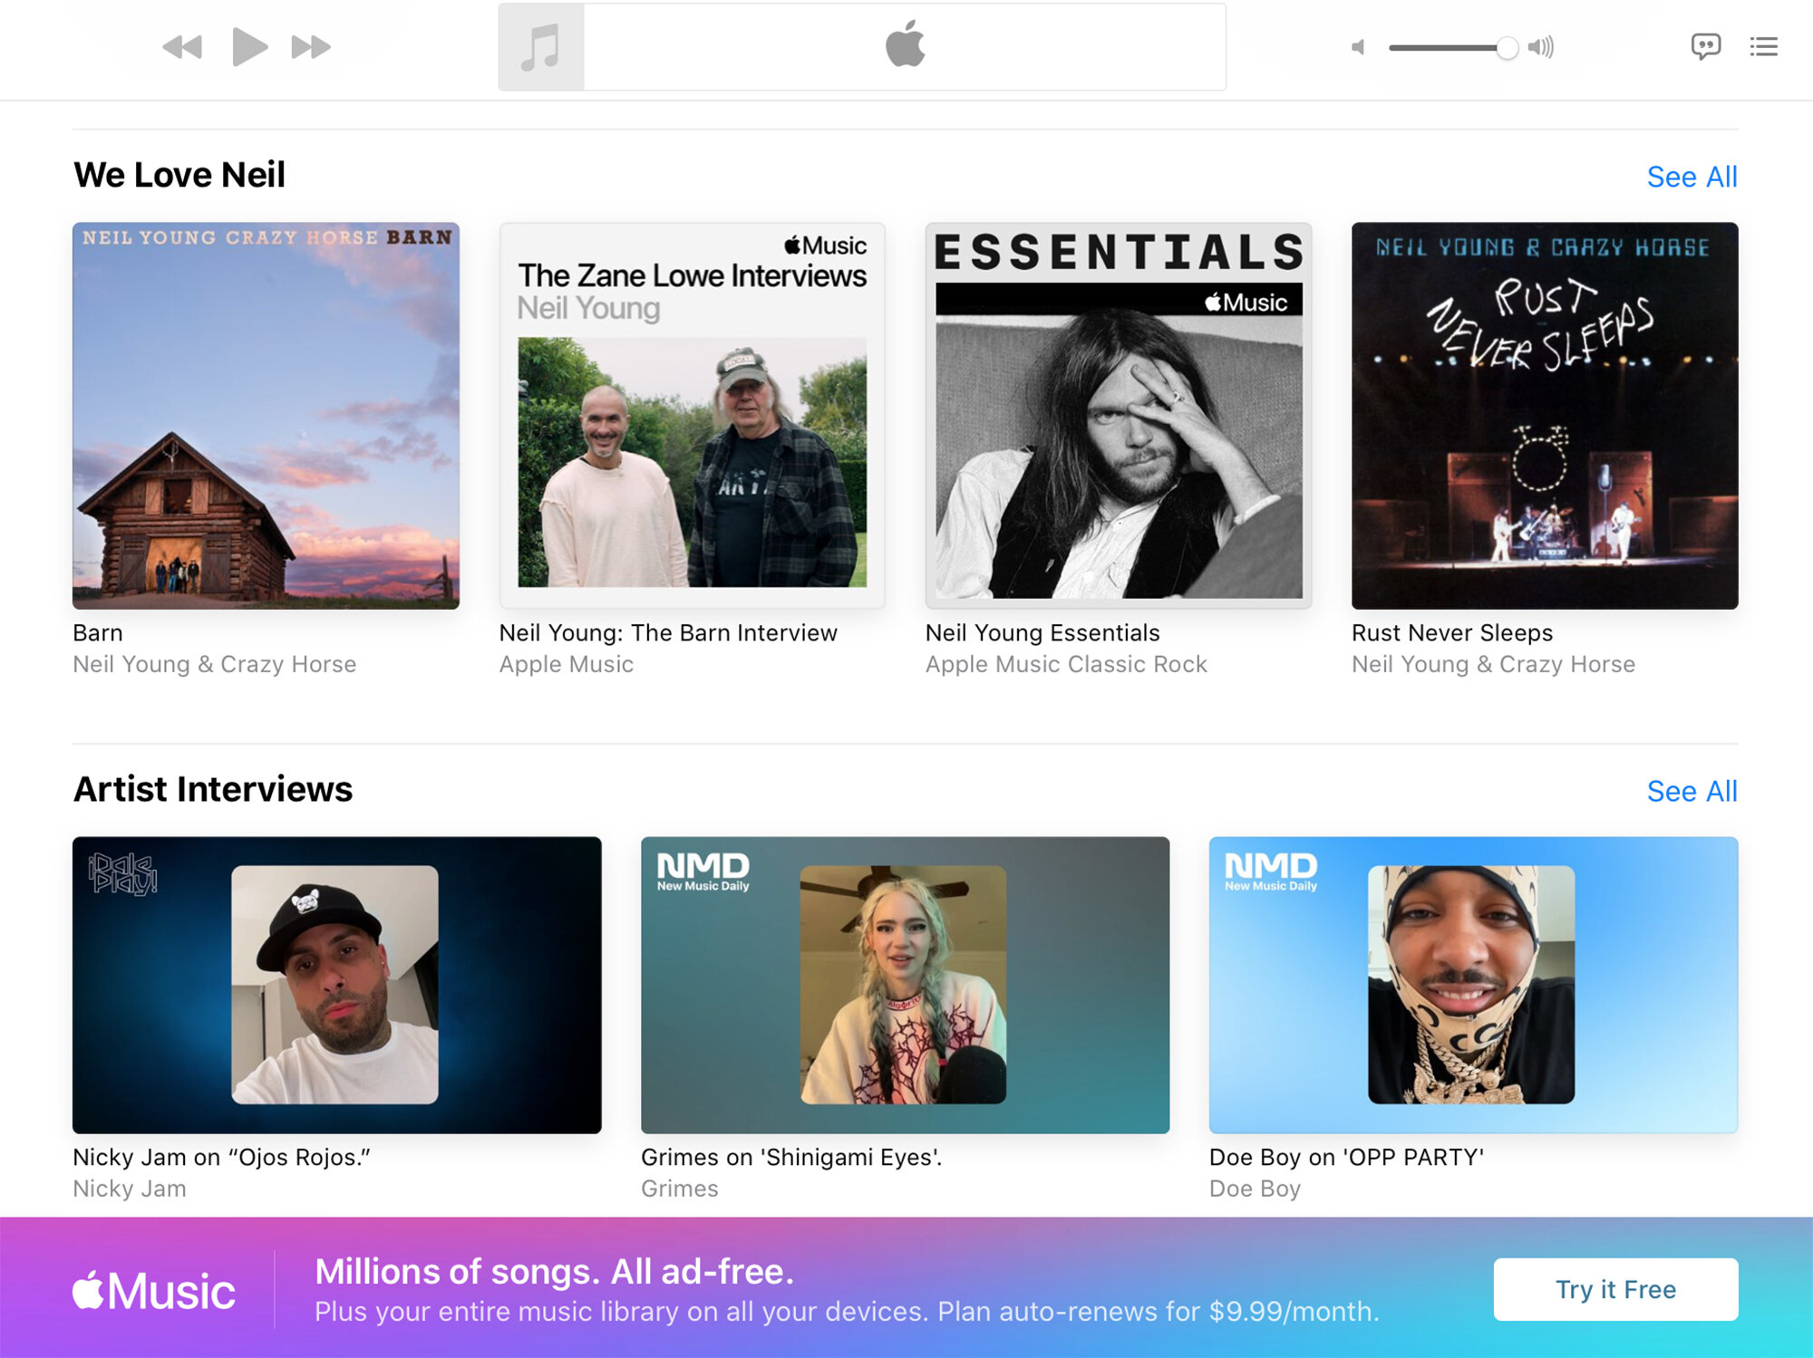Click the plan auto-renews $9.99/month text
1813x1358 pixels.
pyautogui.click(x=1158, y=1312)
